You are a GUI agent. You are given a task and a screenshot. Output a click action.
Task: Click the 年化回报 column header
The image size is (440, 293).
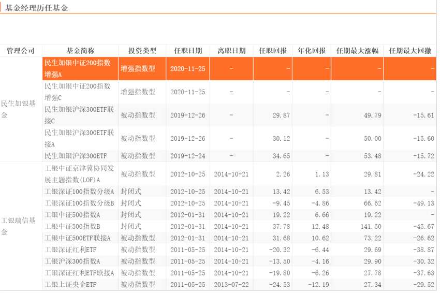coord(312,51)
